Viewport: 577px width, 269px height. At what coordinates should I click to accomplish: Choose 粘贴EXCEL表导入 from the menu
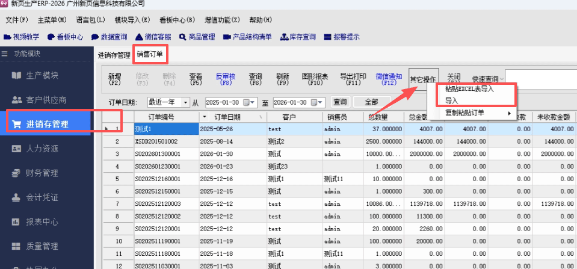(469, 89)
